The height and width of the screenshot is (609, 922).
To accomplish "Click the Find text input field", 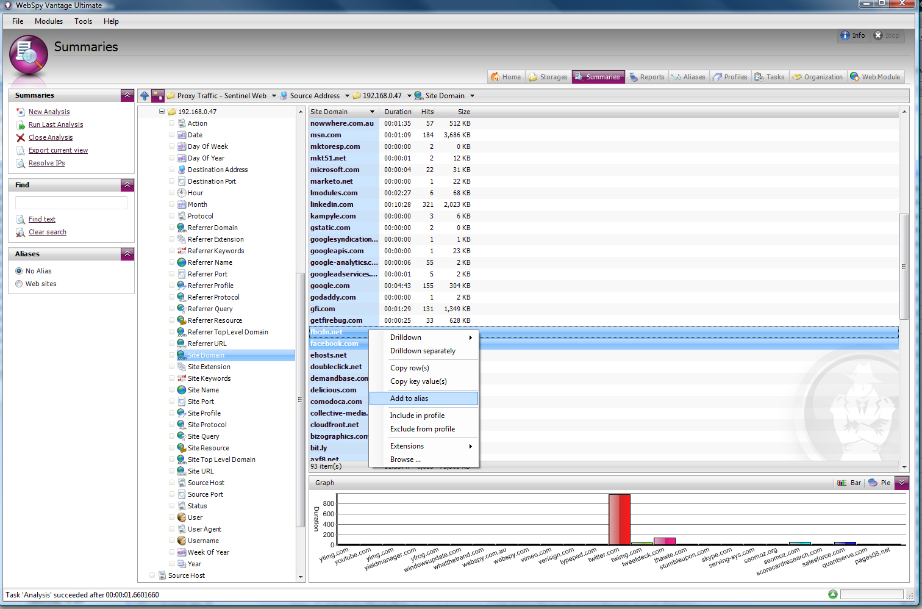I will pyautogui.click(x=71, y=203).
